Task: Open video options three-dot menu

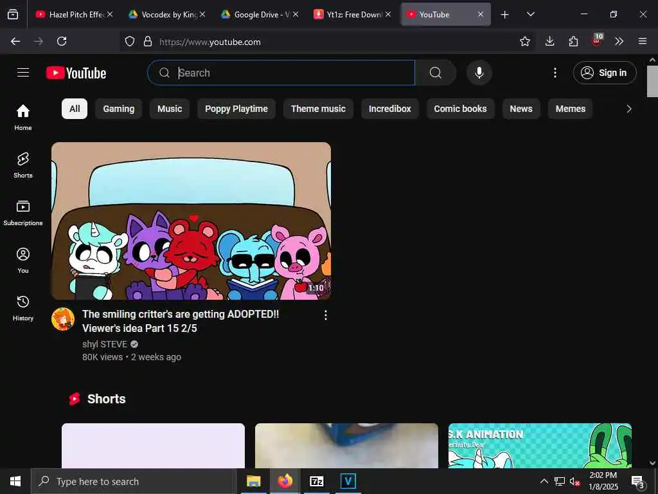Action: tap(326, 315)
